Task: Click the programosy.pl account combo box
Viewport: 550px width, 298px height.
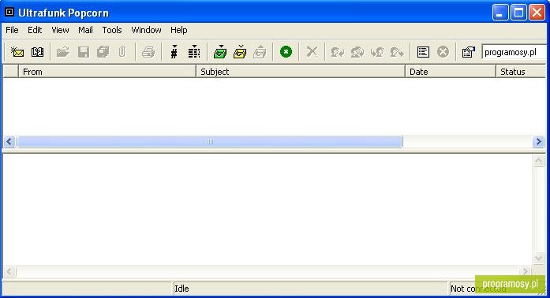Action: pos(514,52)
